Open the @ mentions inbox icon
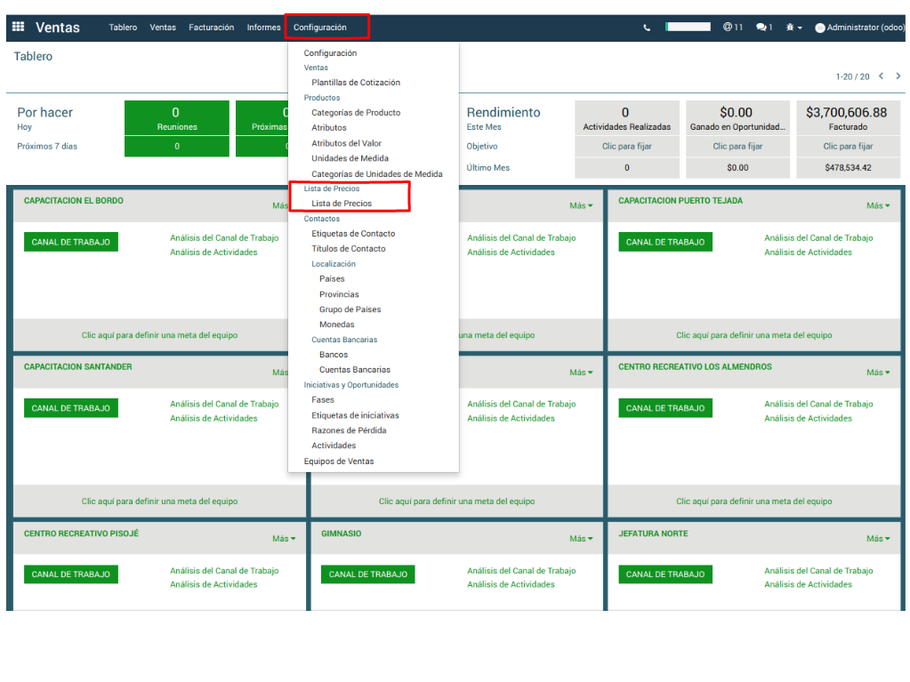 click(x=732, y=28)
